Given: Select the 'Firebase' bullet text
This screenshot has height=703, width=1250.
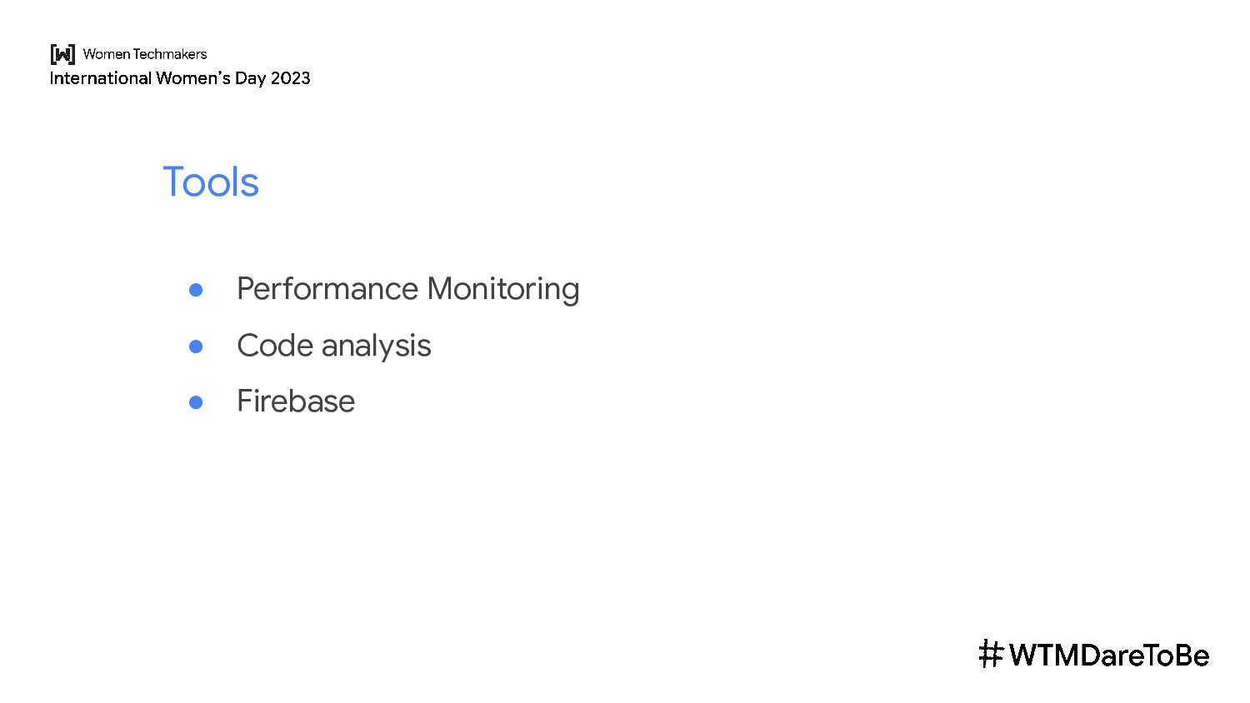Looking at the screenshot, I should pos(296,401).
